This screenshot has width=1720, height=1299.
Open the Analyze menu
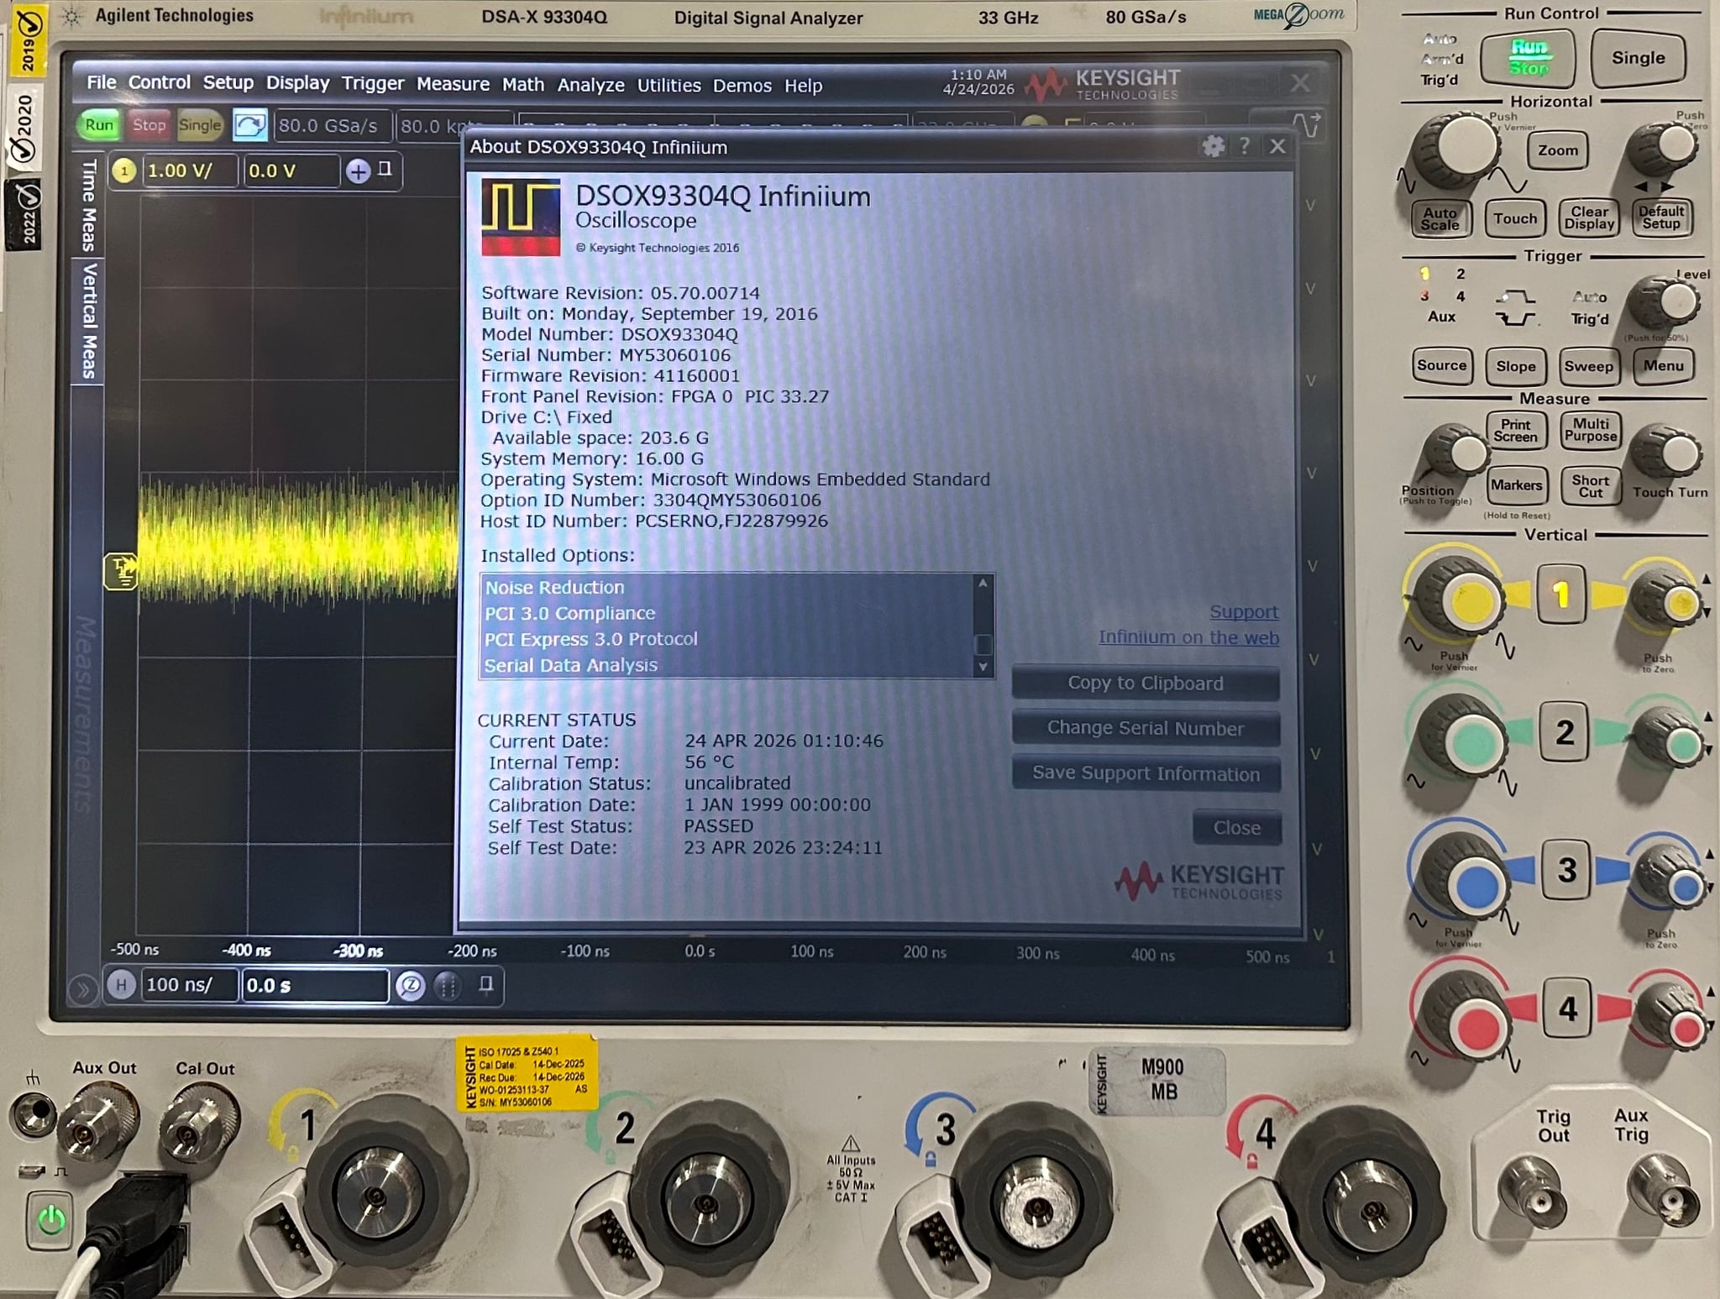pyautogui.click(x=590, y=85)
